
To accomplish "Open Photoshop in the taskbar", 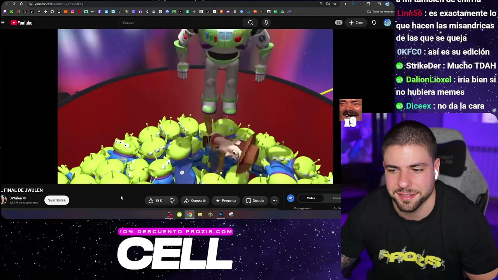I will (221, 215).
